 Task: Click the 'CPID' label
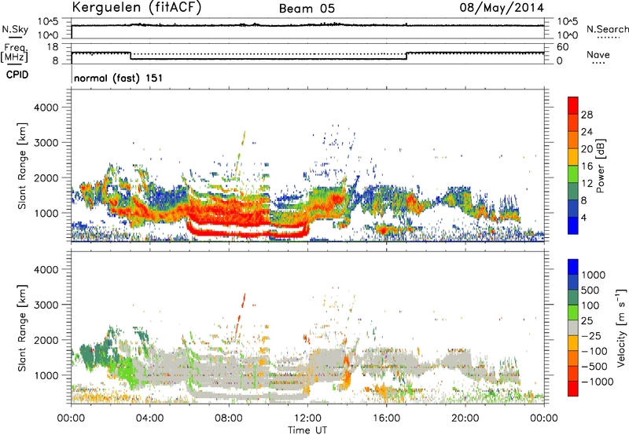coord(17,75)
